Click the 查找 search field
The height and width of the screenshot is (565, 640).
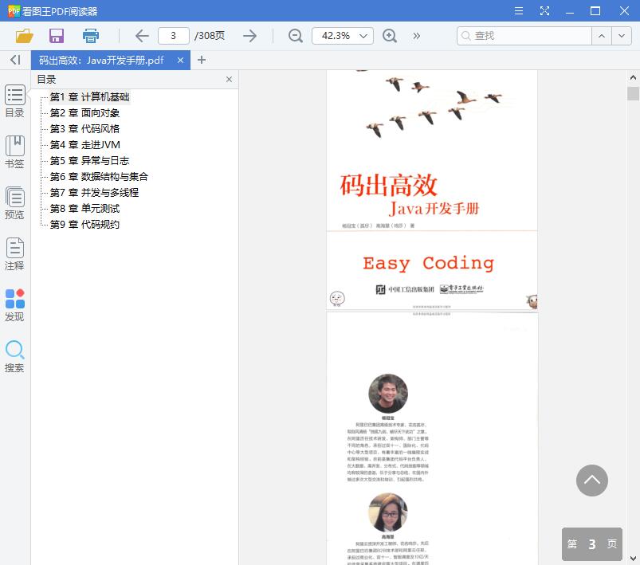pyautogui.click(x=524, y=36)
